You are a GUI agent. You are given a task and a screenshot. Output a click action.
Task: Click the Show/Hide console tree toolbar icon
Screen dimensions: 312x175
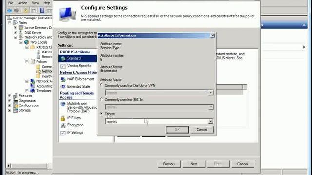coord(34,10)
